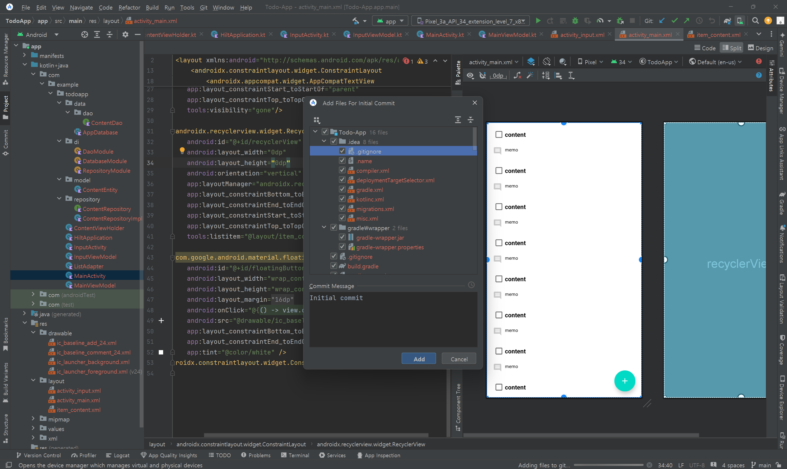Toggle the build.gradle file checkbox
Image resolution: width=787 pixels, height=469 pixels.
tap(334, 266)
